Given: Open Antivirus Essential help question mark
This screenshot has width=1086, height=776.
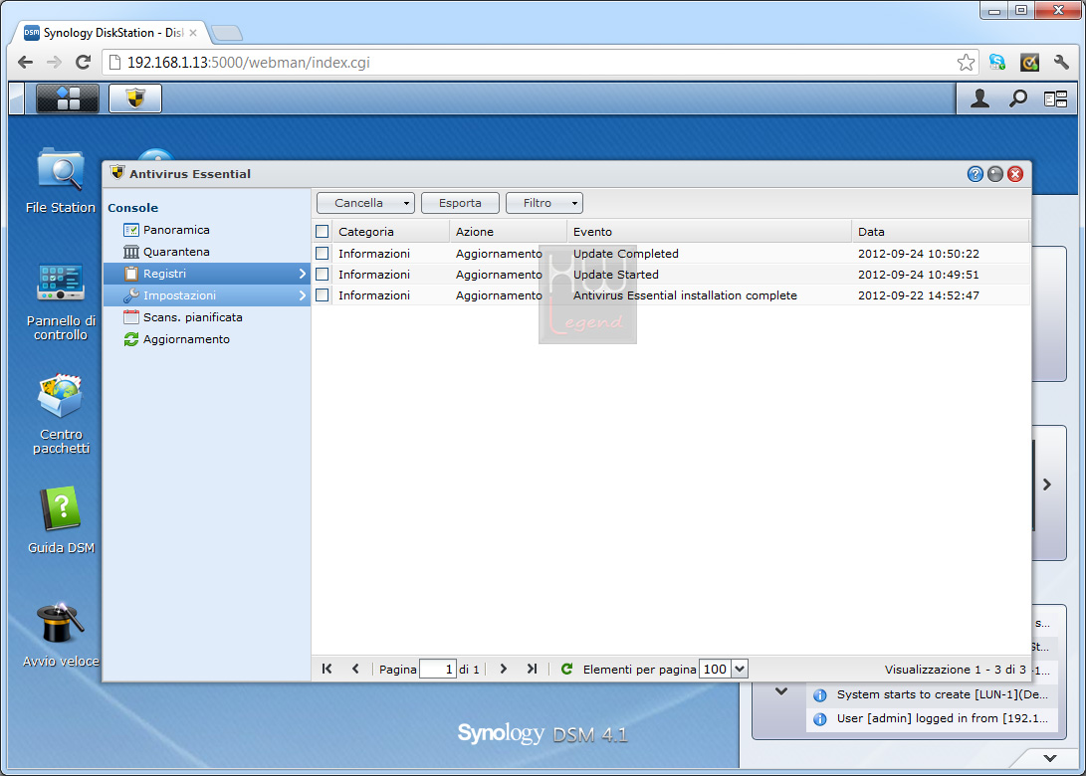Looking at the screenshot, I should coord(976,174).
